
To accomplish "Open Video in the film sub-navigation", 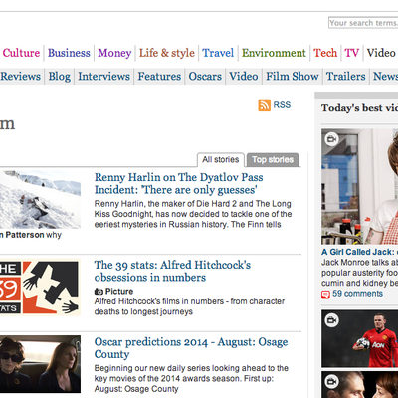I will (244, 76).
